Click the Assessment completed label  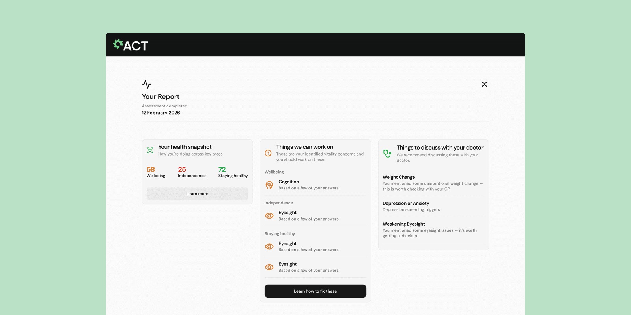point(164,106)
